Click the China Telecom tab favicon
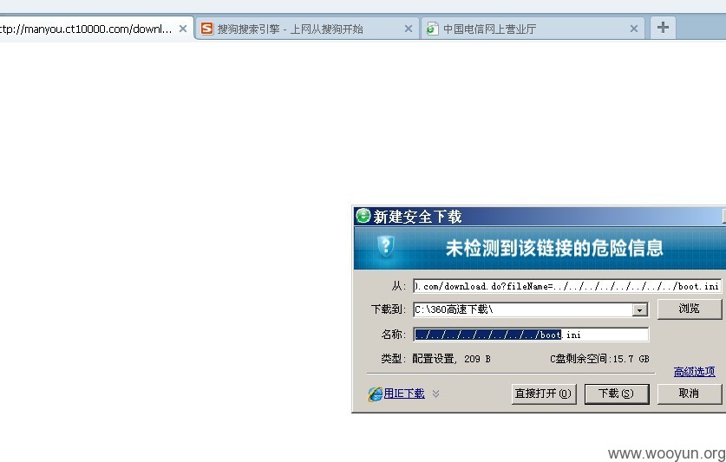This screenshot has width=726, height=462. coord(432,29)
